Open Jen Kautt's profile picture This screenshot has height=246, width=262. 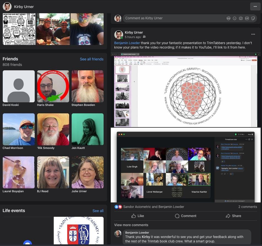point(88,129)
